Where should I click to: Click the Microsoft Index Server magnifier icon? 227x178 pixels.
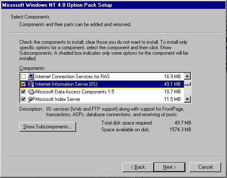(31, 99)
